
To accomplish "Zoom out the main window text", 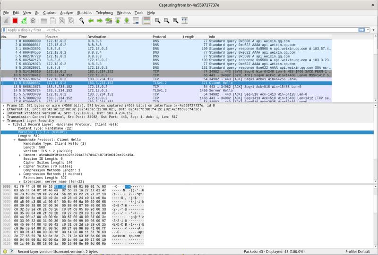I will click(x=167, y=21).
